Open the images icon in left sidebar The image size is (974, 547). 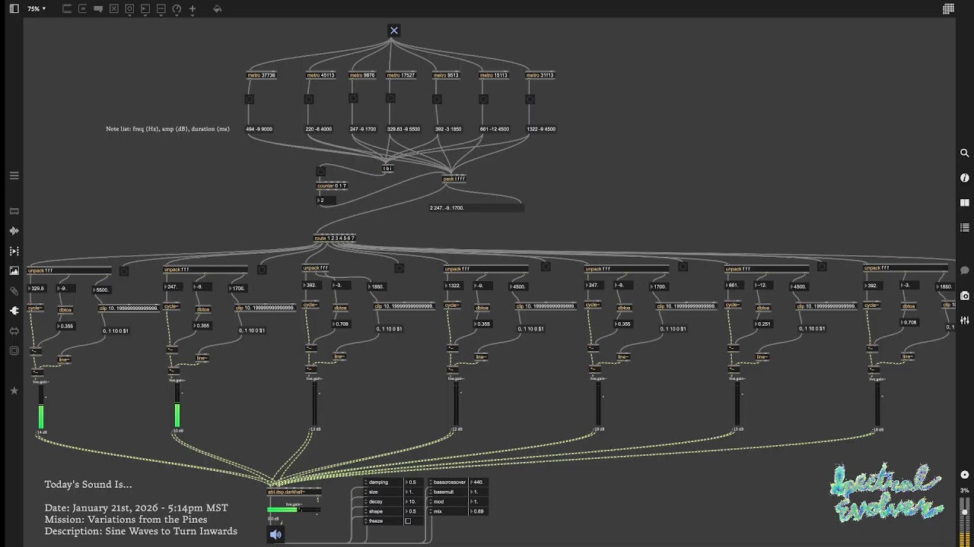(14, 270)
